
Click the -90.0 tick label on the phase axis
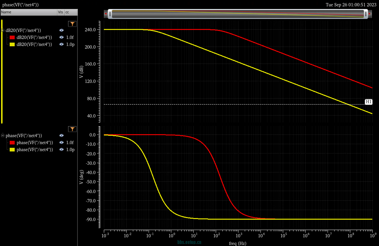click(90, 219)
